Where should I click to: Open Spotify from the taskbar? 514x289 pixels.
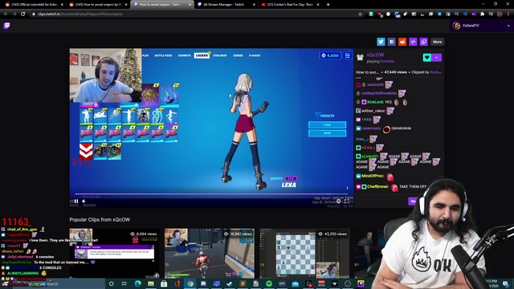point(269,283)
